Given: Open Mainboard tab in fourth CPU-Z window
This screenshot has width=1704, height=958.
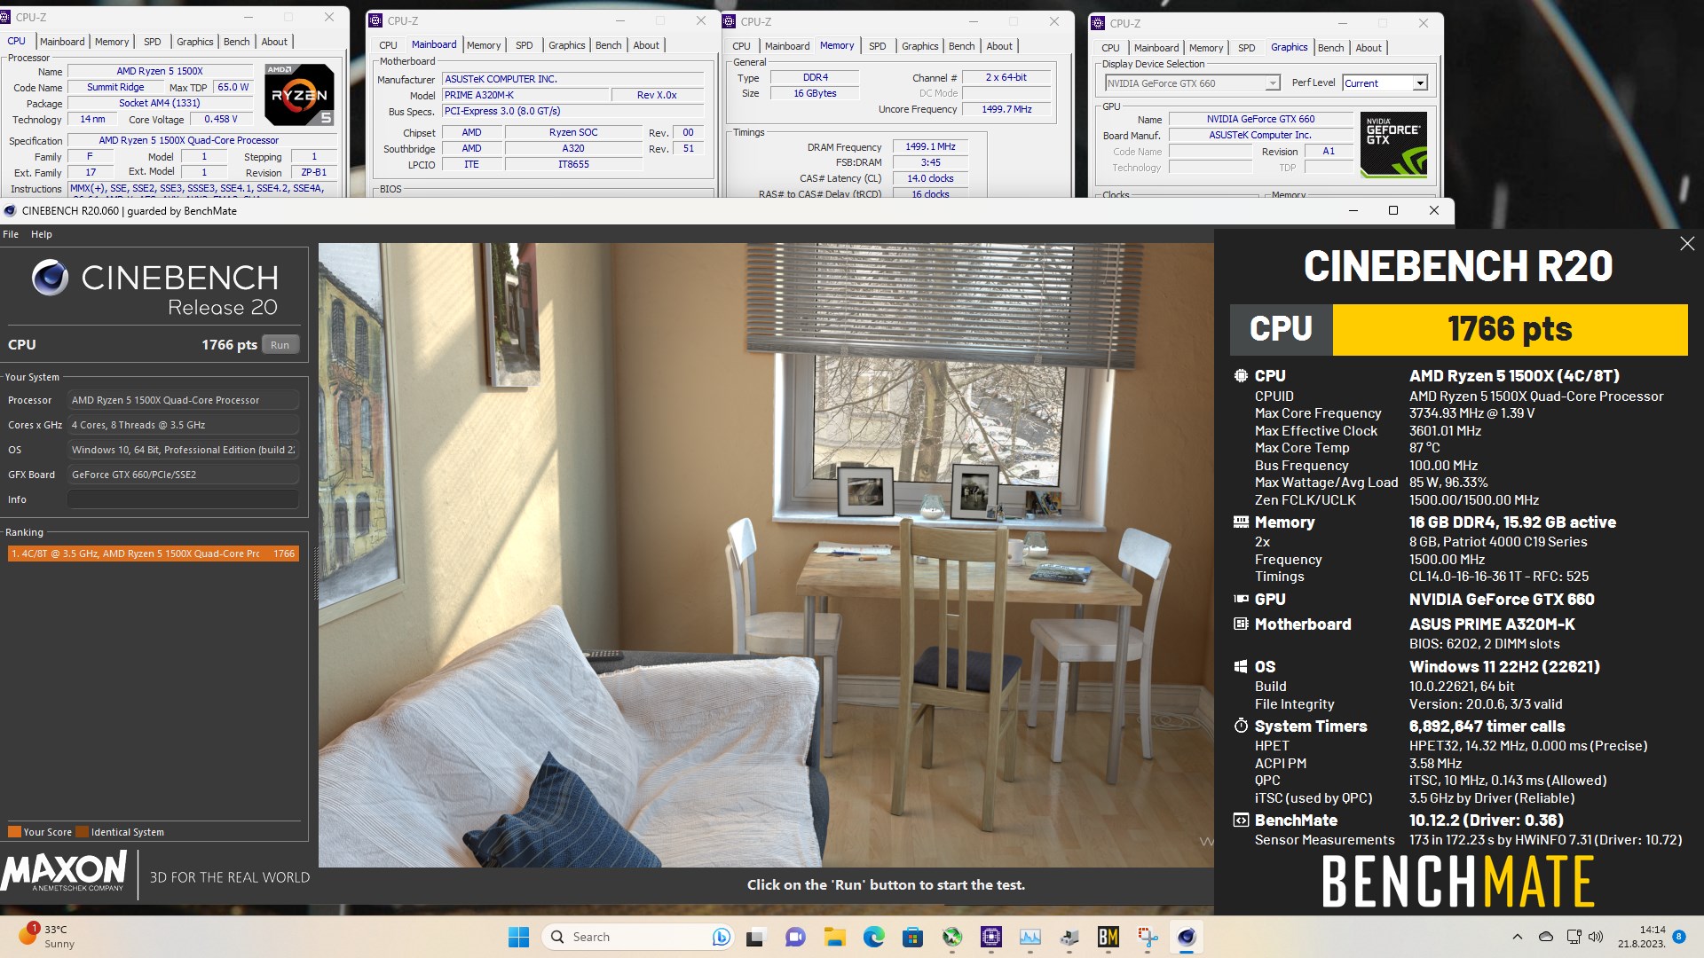Looking at the screenshot, I should 1156,48.
